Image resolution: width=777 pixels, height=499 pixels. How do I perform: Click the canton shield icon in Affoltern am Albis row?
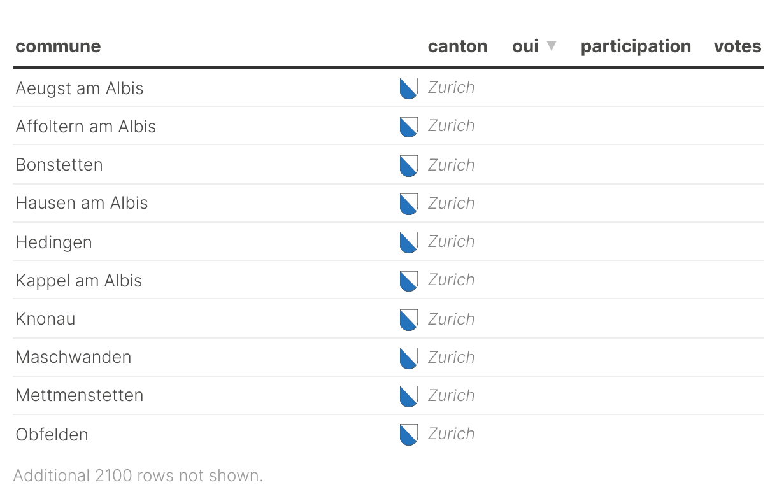[x=408, y=127]
